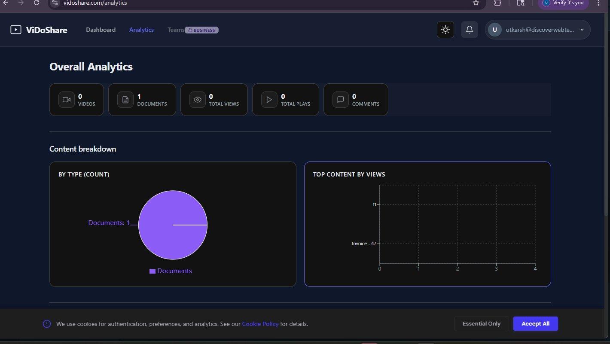This screenshot has width=610, height=344.
Task: Open the Teams nav item
Action: pos(176,30)
